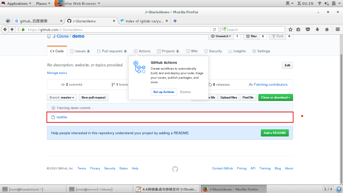
Task: Click the testfile file icon
Action: point(53,117)
